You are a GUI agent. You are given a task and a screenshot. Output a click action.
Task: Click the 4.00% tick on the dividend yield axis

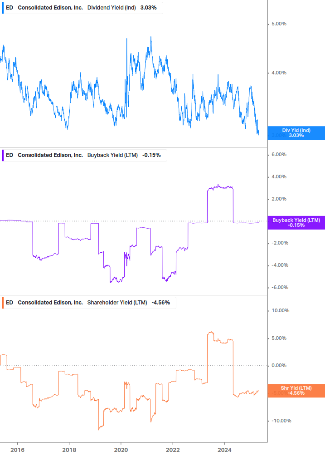click(x=279, y=73)
